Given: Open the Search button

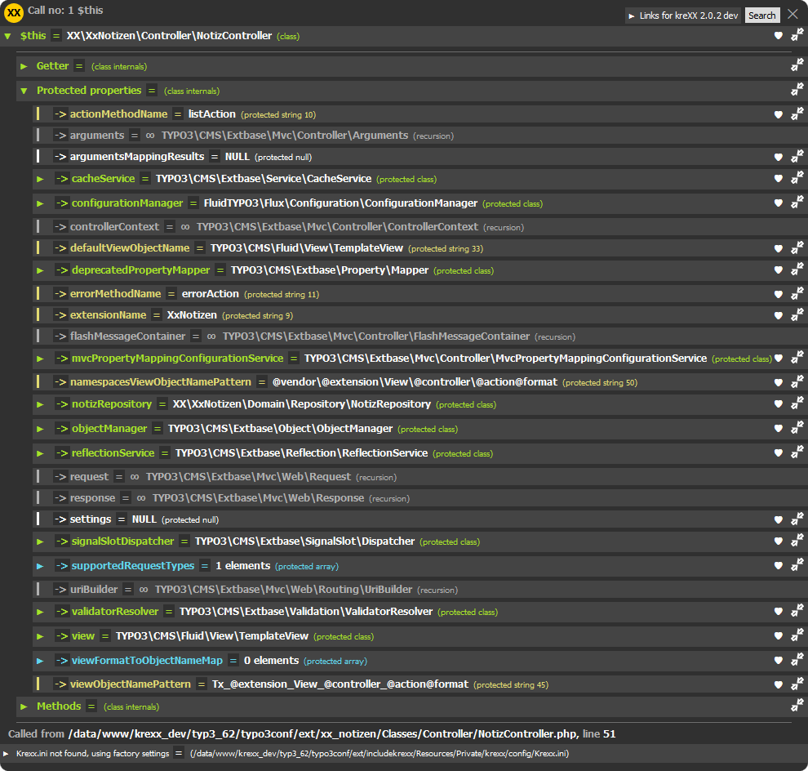Looking at the screenshot, I should 761,16.
